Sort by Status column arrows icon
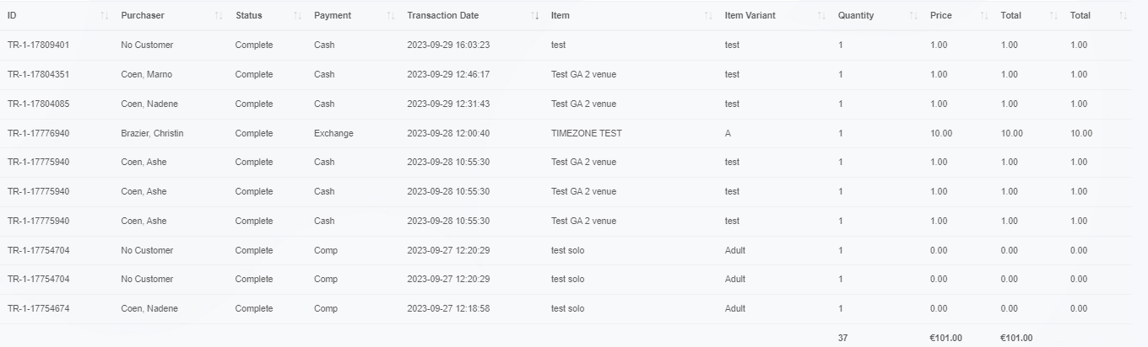1148x347 pixels. [x=297, y=16]
